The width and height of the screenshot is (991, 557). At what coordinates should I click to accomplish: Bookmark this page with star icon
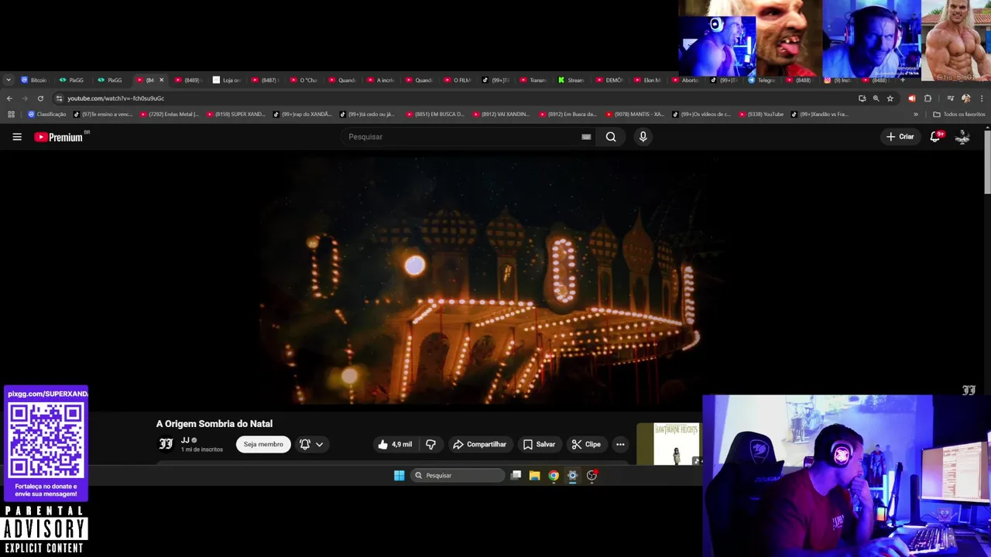[x=890, y=98]
